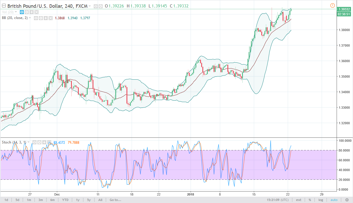Toggle the log scale option
The height and width of the screenshot is (203, 353).
321,200
